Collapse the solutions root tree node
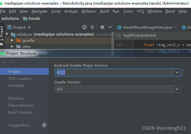Viewport: 191px width, 134px height. (x=7, y=34)
